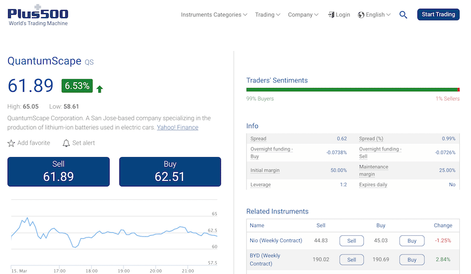Click the Set alert text
Image resolution: width=471 pixels, height=274 pixels.
coord(84,143)
